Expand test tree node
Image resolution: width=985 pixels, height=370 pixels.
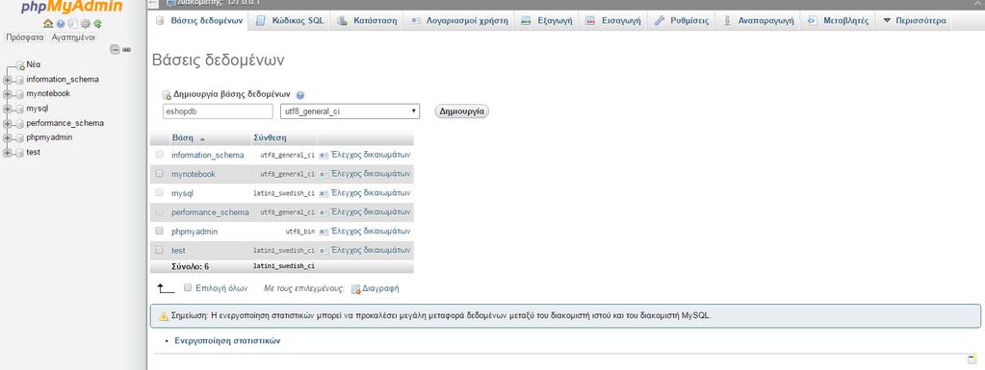point(8,153)
